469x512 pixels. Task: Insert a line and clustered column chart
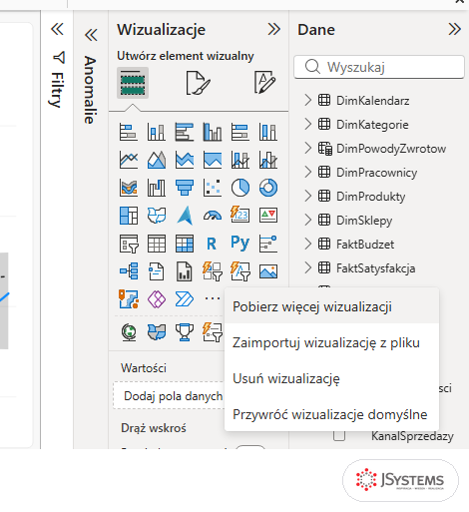[268, 160]
